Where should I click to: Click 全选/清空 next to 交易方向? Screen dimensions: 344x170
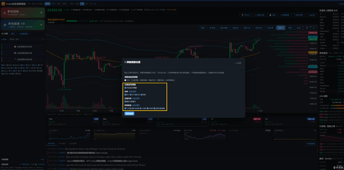pyautogui.click(x=136, y=98)
